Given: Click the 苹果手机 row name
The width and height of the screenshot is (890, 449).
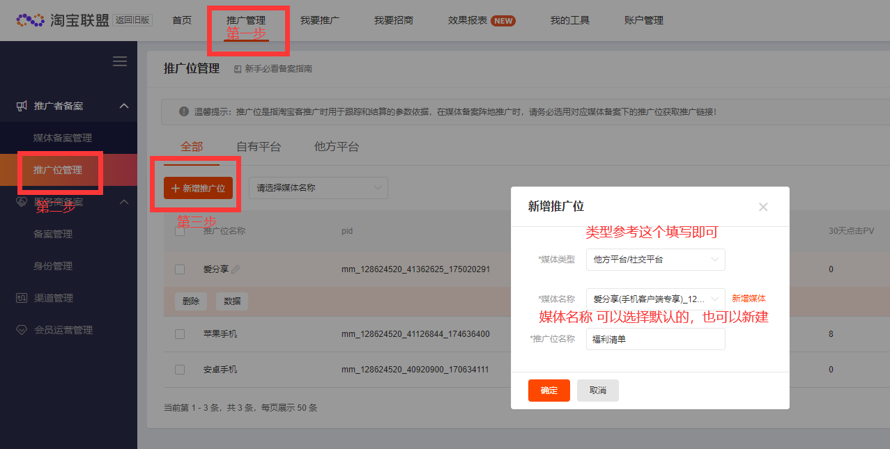Looking at the screenshot, I should [x=220, y=334].
